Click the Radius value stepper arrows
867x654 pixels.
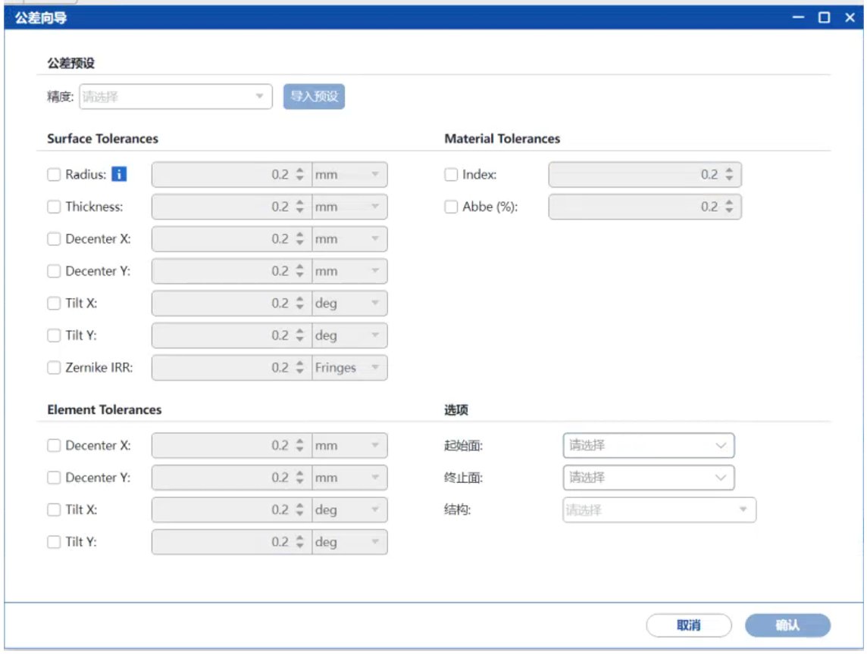tap(300, 175)
